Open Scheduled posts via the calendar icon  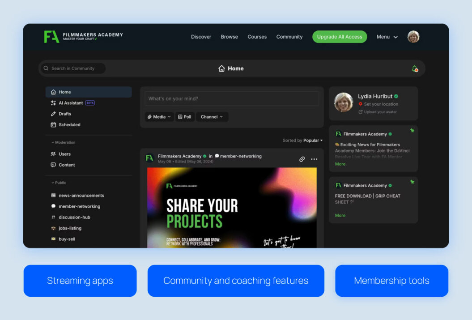click(54, 124)
